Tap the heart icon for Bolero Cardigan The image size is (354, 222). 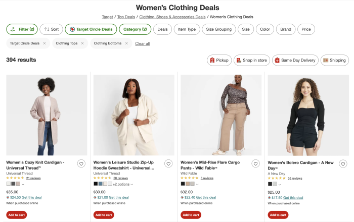pos(343,163)
